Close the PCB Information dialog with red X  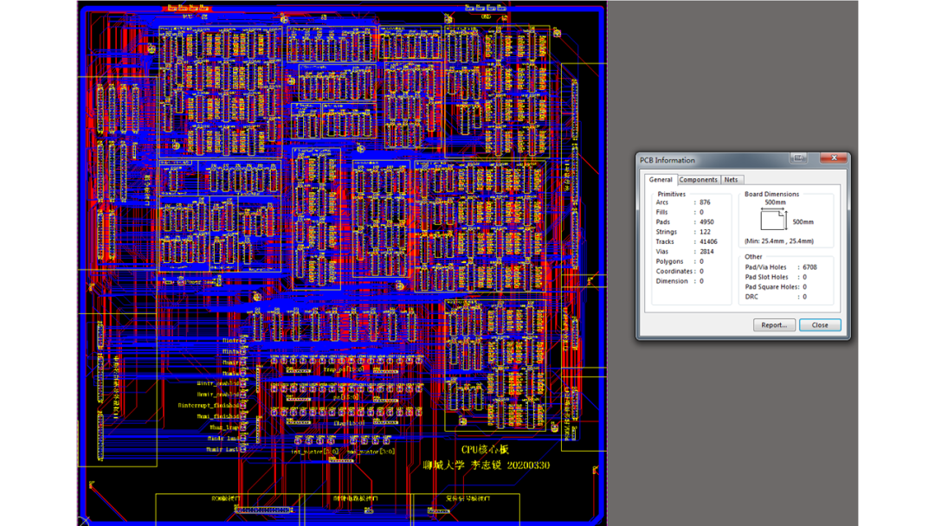click(835, 157)
